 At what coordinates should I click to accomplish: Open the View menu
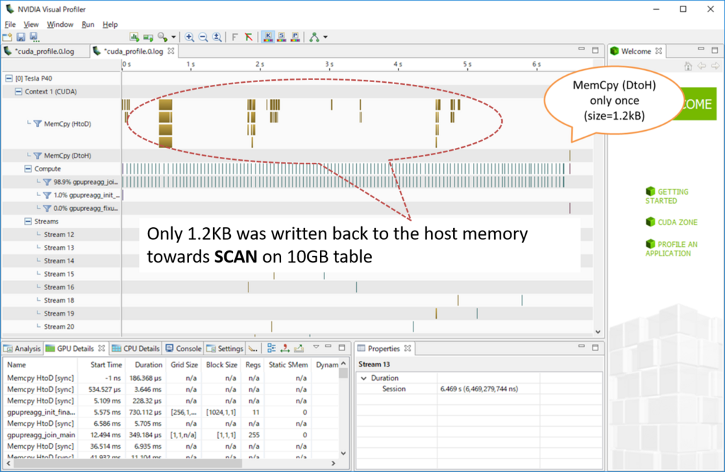click(31, 25)
